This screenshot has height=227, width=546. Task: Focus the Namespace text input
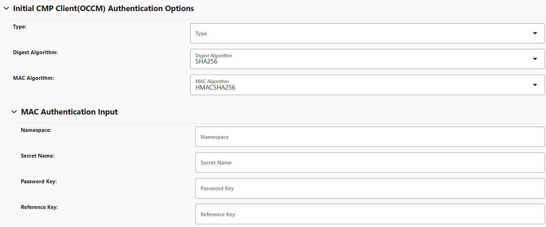pyautogui.click(x=370, y=137)
